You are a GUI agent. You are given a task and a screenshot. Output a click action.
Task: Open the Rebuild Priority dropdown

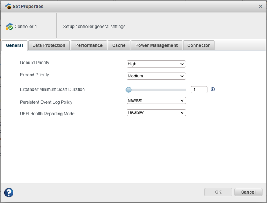point(156,64)
